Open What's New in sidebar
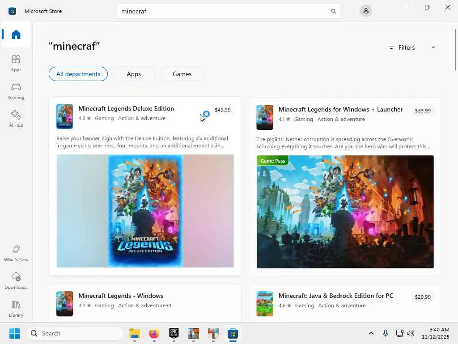 pos(16,253)
